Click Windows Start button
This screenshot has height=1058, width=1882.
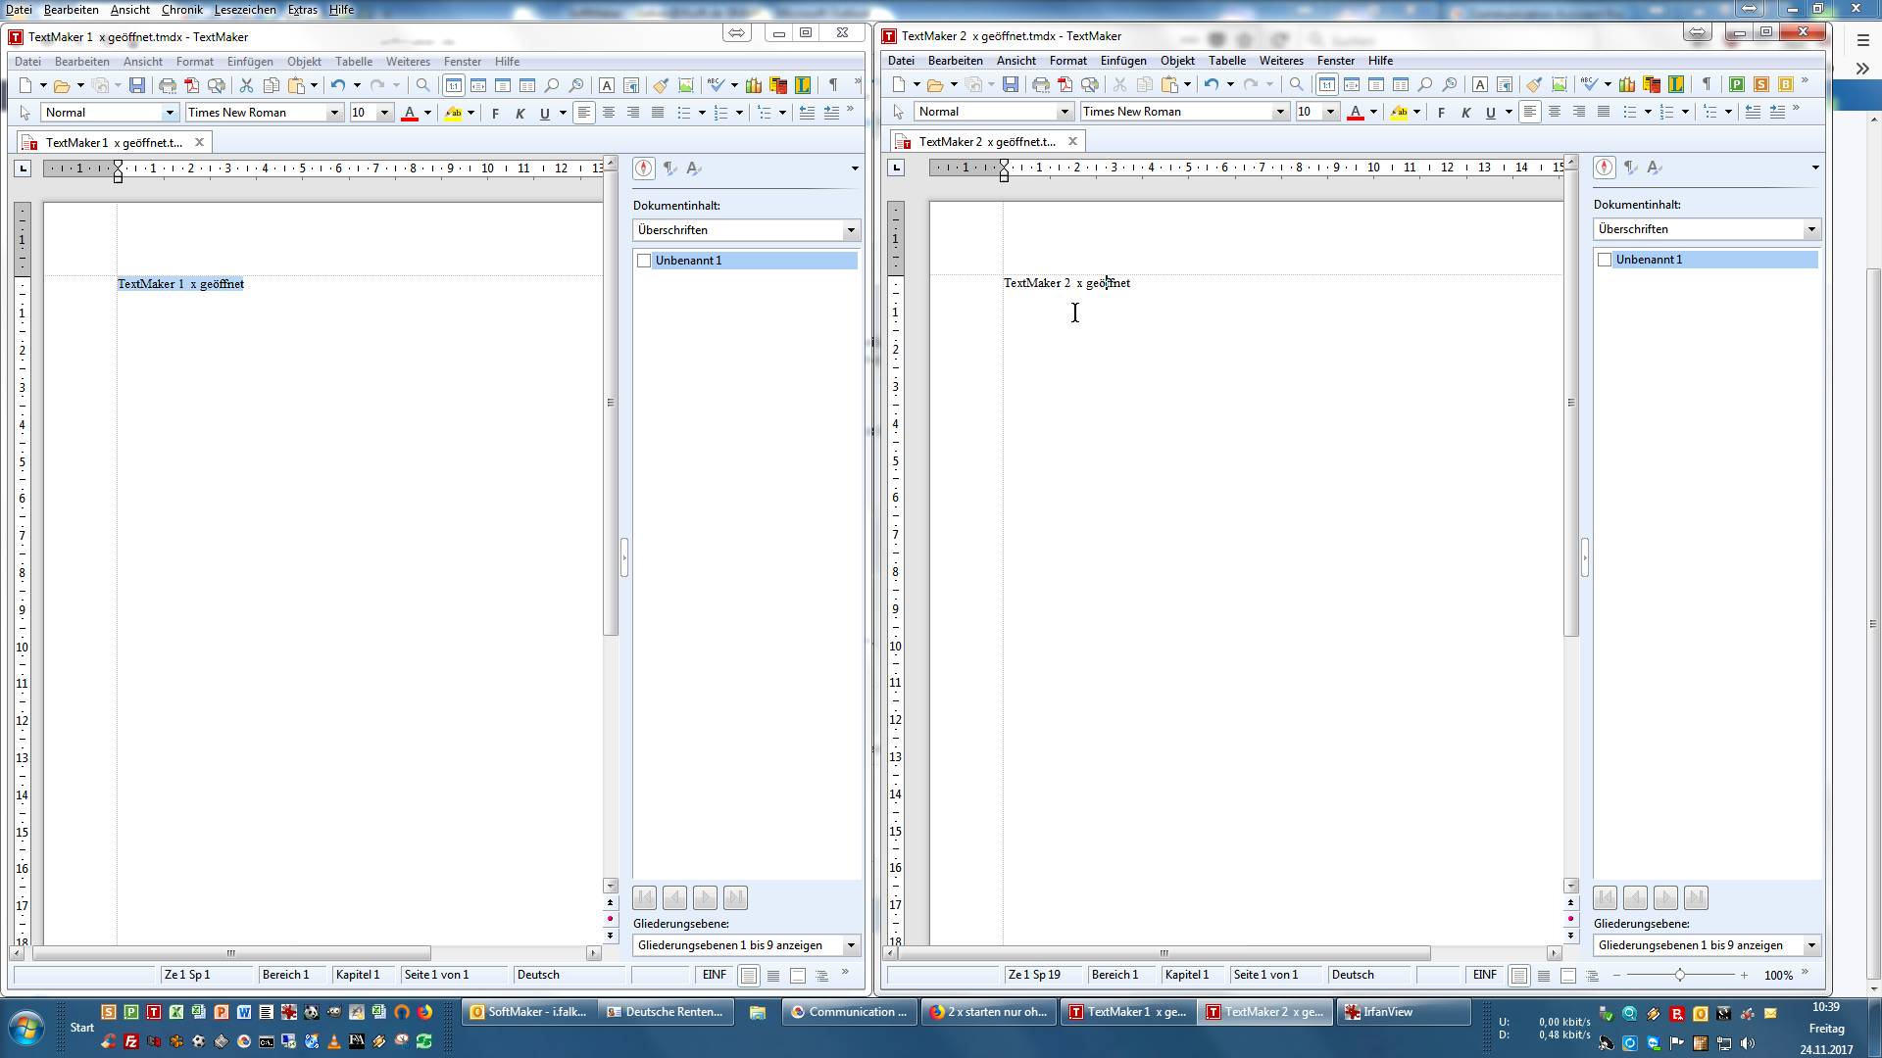(25, 1028)
